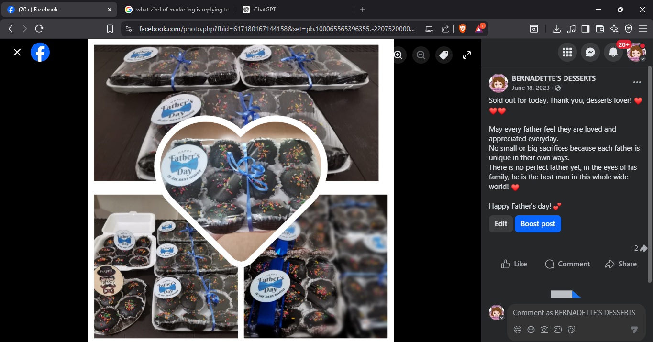Open the emoji picker in the comment
The image size is (653, 342).
point(531,330)
